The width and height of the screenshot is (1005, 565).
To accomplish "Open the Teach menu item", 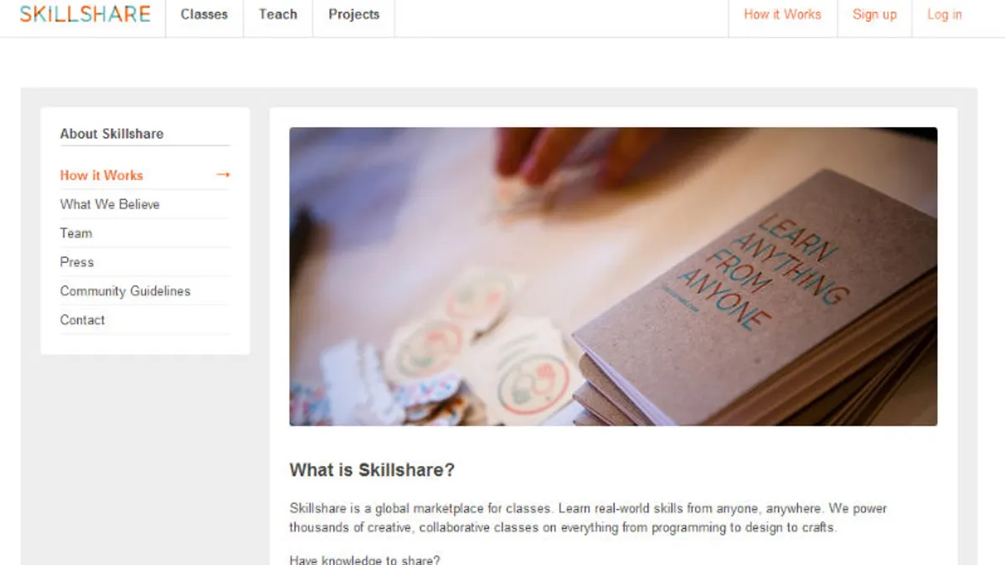I will click(278, 14).
